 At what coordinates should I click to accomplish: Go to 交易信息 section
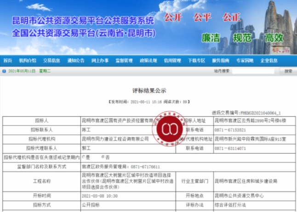(x=51, y=61)
